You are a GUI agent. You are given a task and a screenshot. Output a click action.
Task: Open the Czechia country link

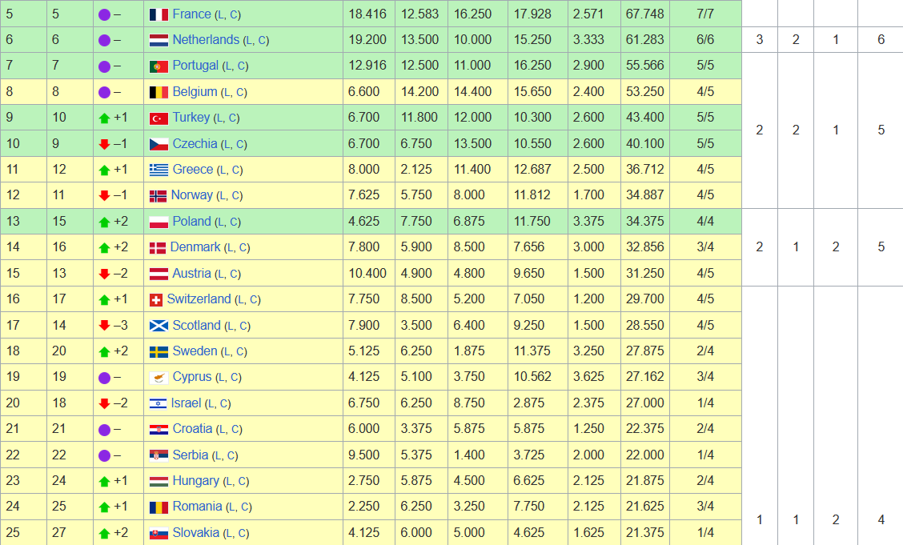[195, 143]
